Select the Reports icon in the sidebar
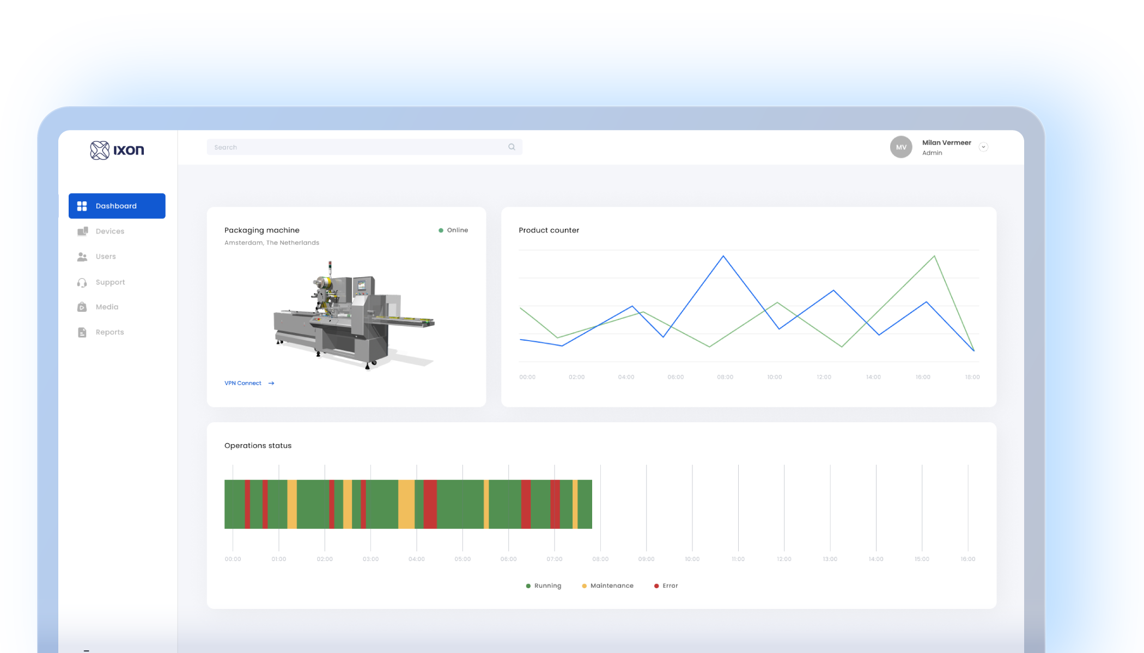This screenshot has height=653, width=1144. tap(82, 332)
